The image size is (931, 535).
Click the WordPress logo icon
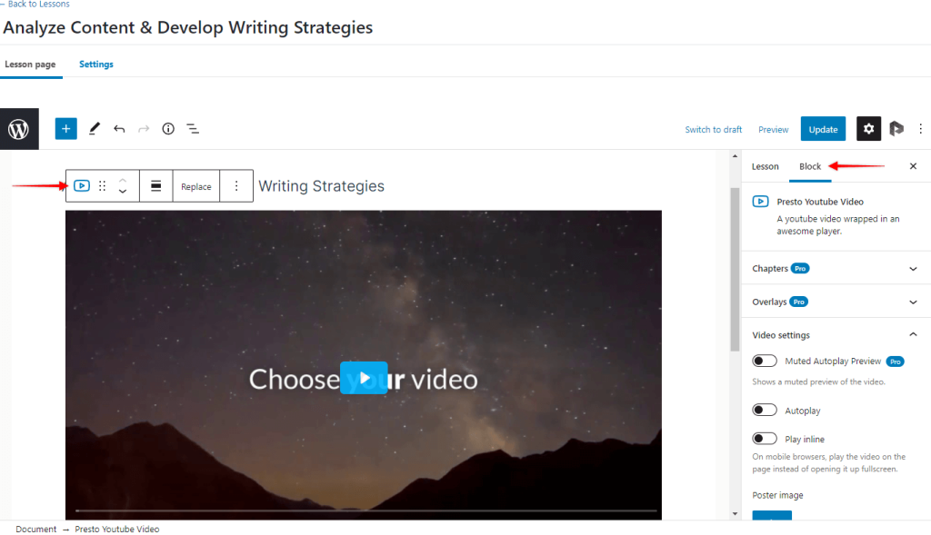point(19,129)
